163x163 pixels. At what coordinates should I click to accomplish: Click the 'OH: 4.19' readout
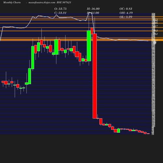click(126, 13)
